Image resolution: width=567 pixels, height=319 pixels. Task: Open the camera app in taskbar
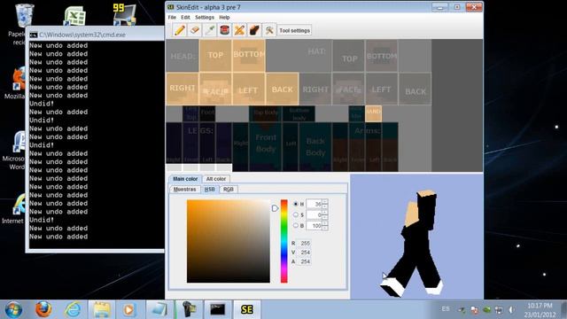[189, 309]
